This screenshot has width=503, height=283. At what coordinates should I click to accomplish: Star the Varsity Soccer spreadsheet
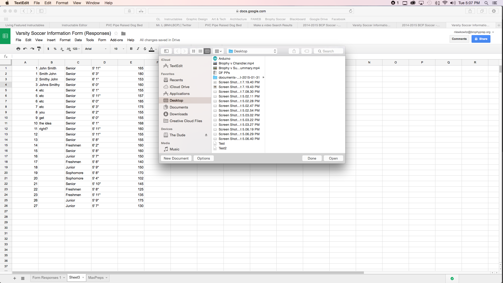pyautogui.click(x=116, y=34)
